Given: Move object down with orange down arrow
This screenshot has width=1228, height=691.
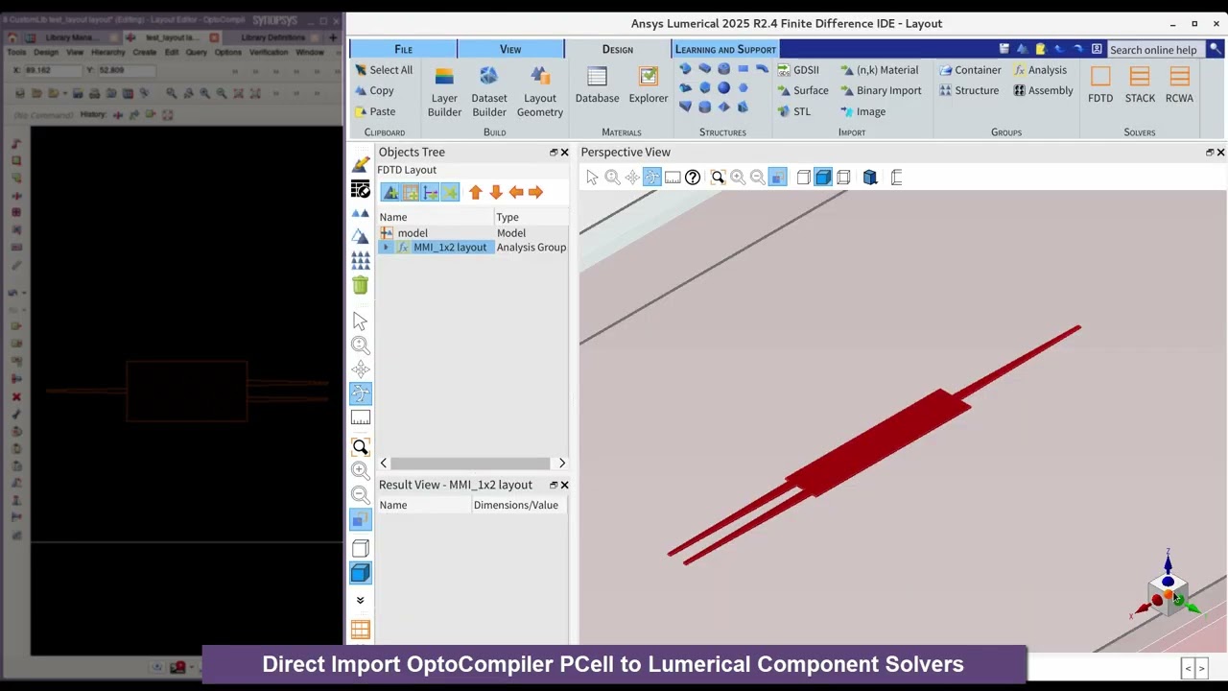Looking at the screenshot, I should coord(496,193).
